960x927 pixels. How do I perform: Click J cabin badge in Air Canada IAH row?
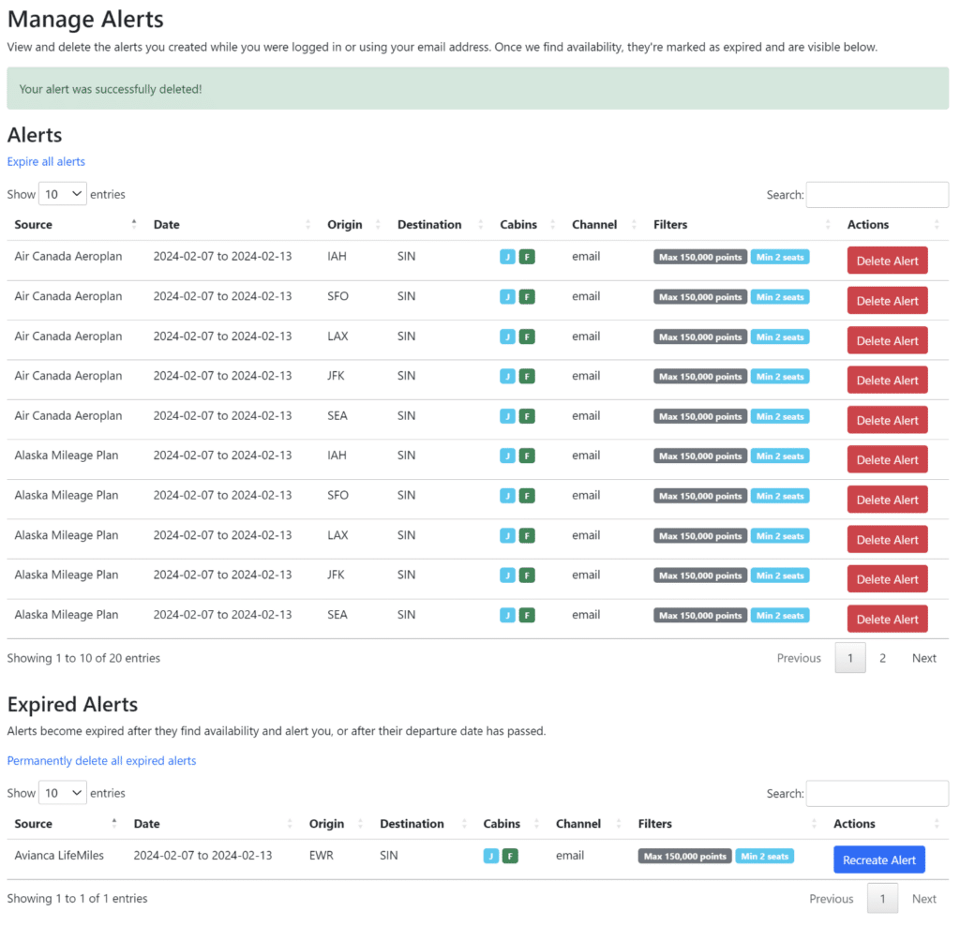click(507, 257)
